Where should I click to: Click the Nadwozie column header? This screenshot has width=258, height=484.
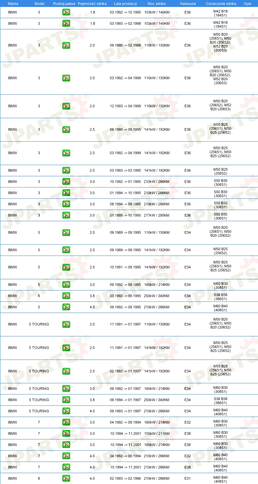(188, 4)
